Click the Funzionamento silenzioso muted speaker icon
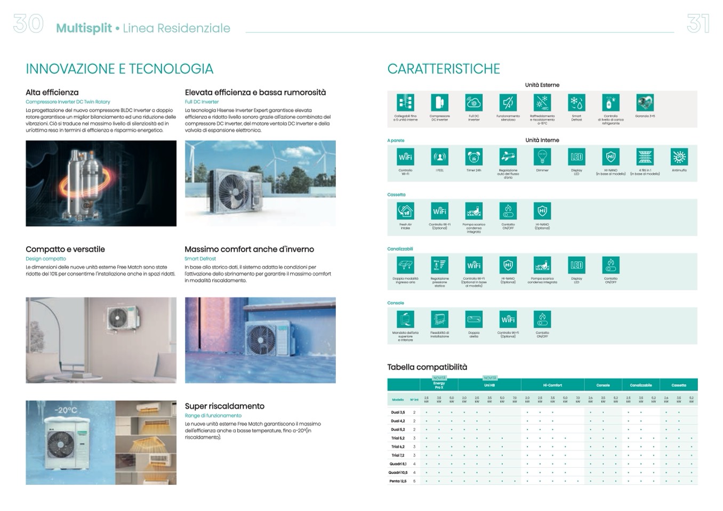 point(508,102)
